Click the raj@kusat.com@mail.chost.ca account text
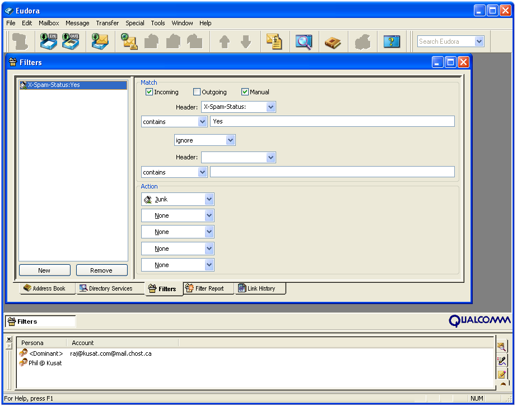The height and width of the screenshot is (409, 517). pyautogui.click(x=111, y=353)
